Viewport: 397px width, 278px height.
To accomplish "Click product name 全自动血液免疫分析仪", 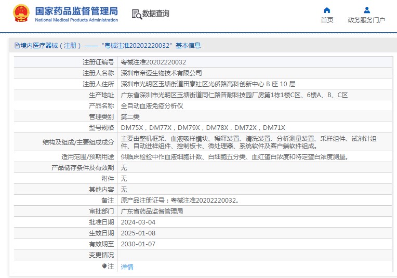I will [152, 105].
